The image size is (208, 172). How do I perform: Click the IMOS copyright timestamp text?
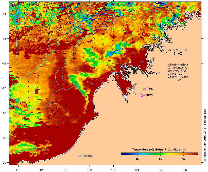click(x=205, y=135)
